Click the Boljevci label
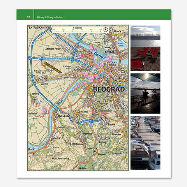The image size is (187, 187). 33,113
